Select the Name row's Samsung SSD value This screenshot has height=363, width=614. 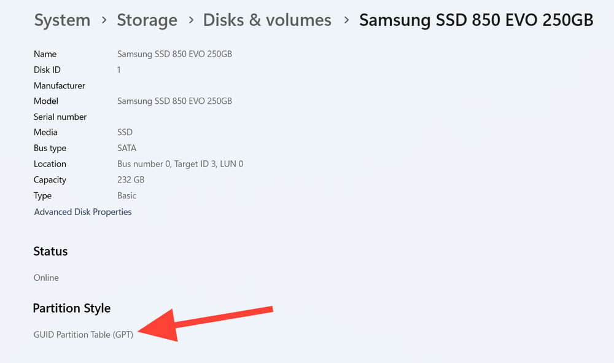(x=174, y=54)
